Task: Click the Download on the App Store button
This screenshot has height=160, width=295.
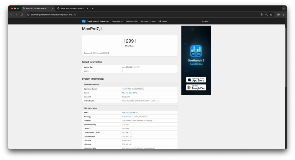Action: tap(196, 80)
